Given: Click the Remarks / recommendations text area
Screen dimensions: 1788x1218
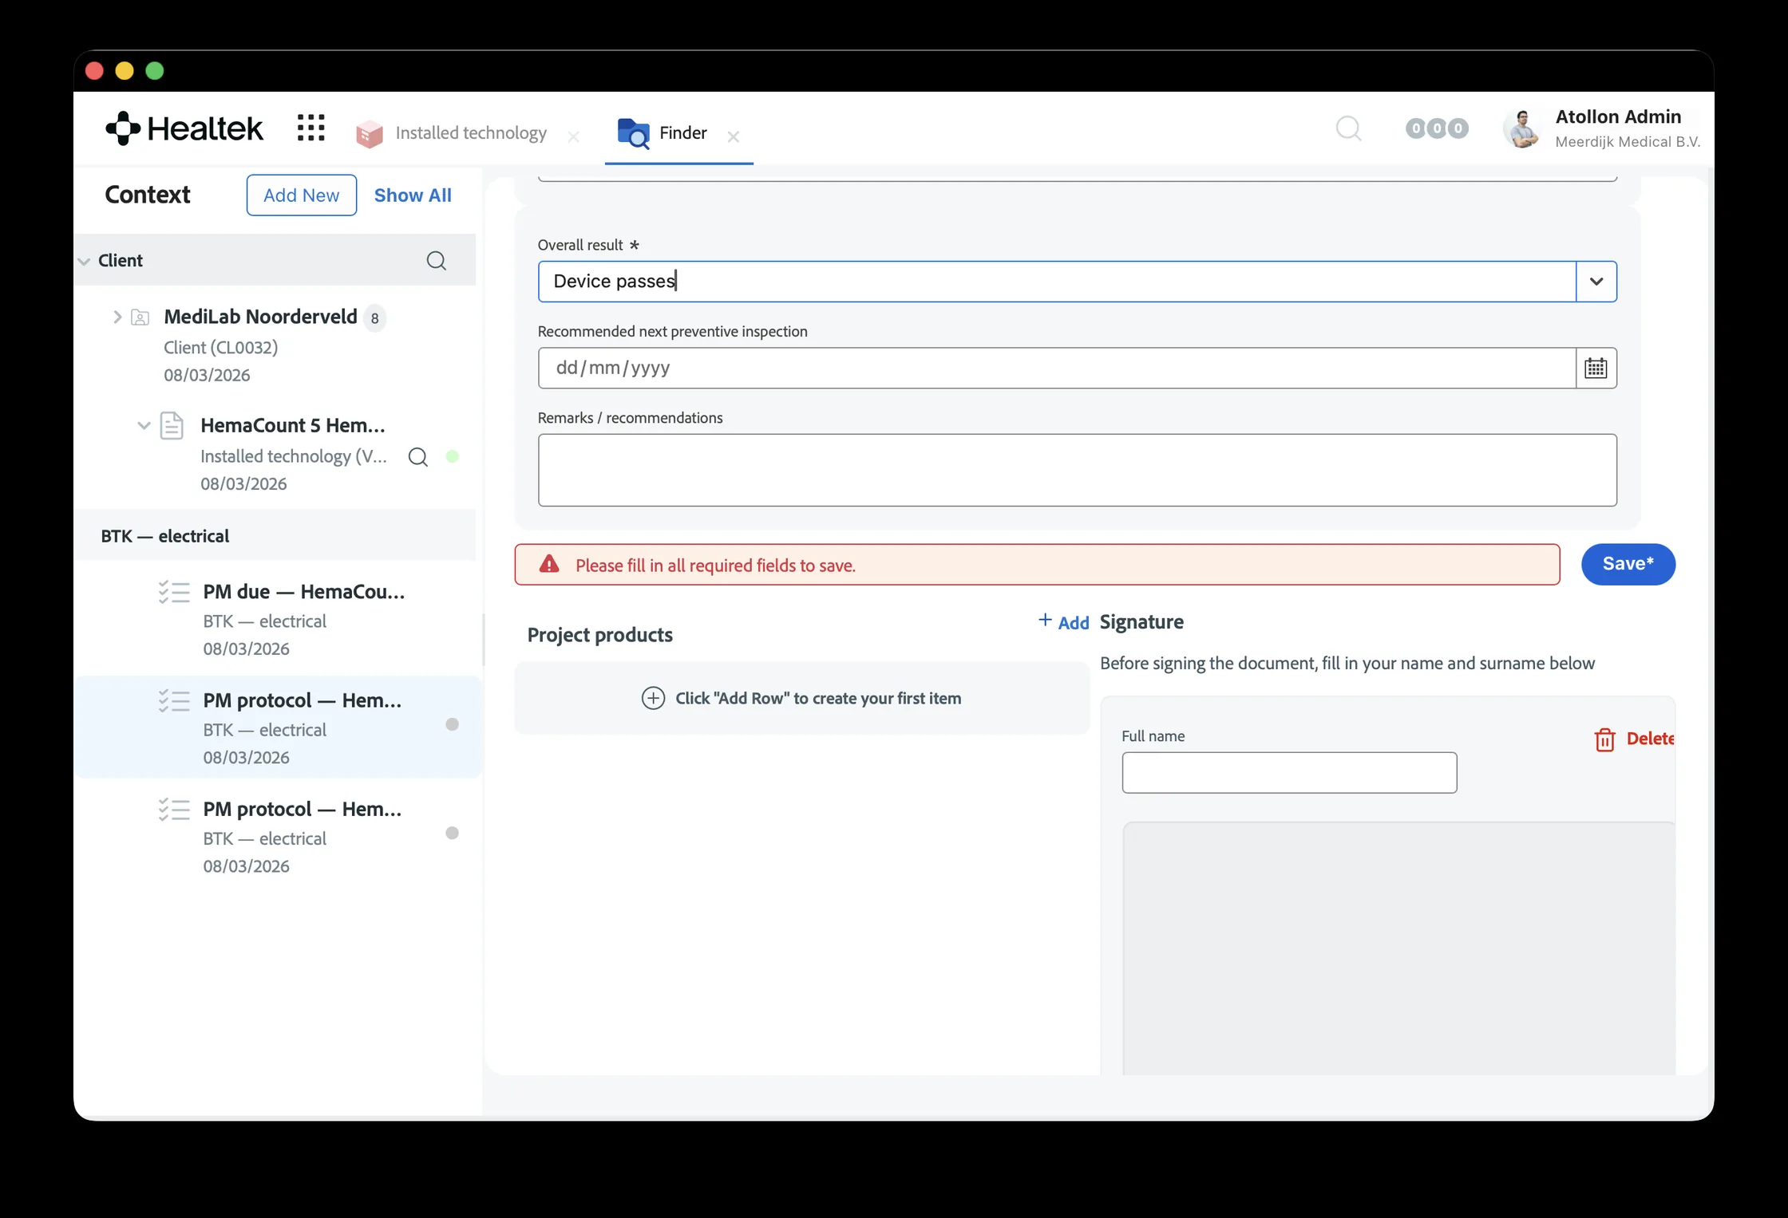Looking at the screenshot, I should tap(1078, 470).
